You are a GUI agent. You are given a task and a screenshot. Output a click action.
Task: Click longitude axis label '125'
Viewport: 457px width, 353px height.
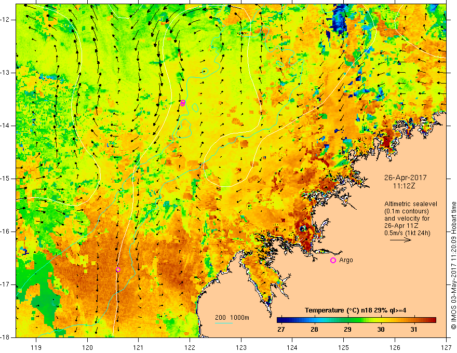click(x=344, y=347)
